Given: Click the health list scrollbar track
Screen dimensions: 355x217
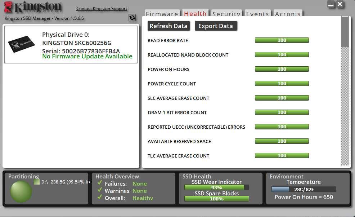Looking at the screenshot, I should click(x=345, y=106).
